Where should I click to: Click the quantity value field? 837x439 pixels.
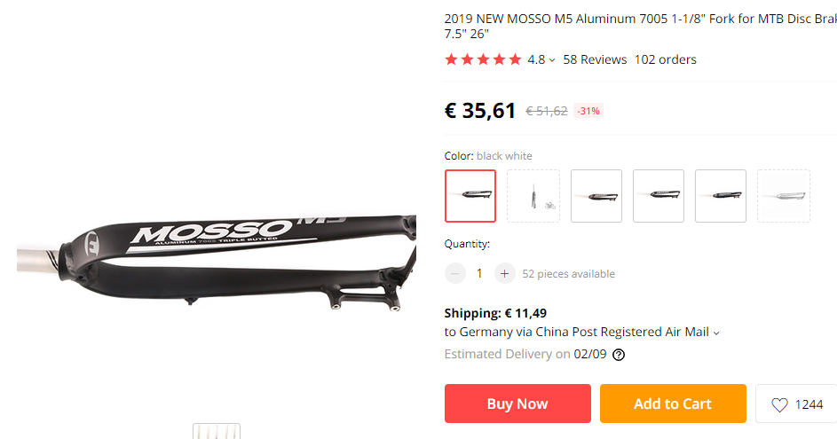(479, 274)
